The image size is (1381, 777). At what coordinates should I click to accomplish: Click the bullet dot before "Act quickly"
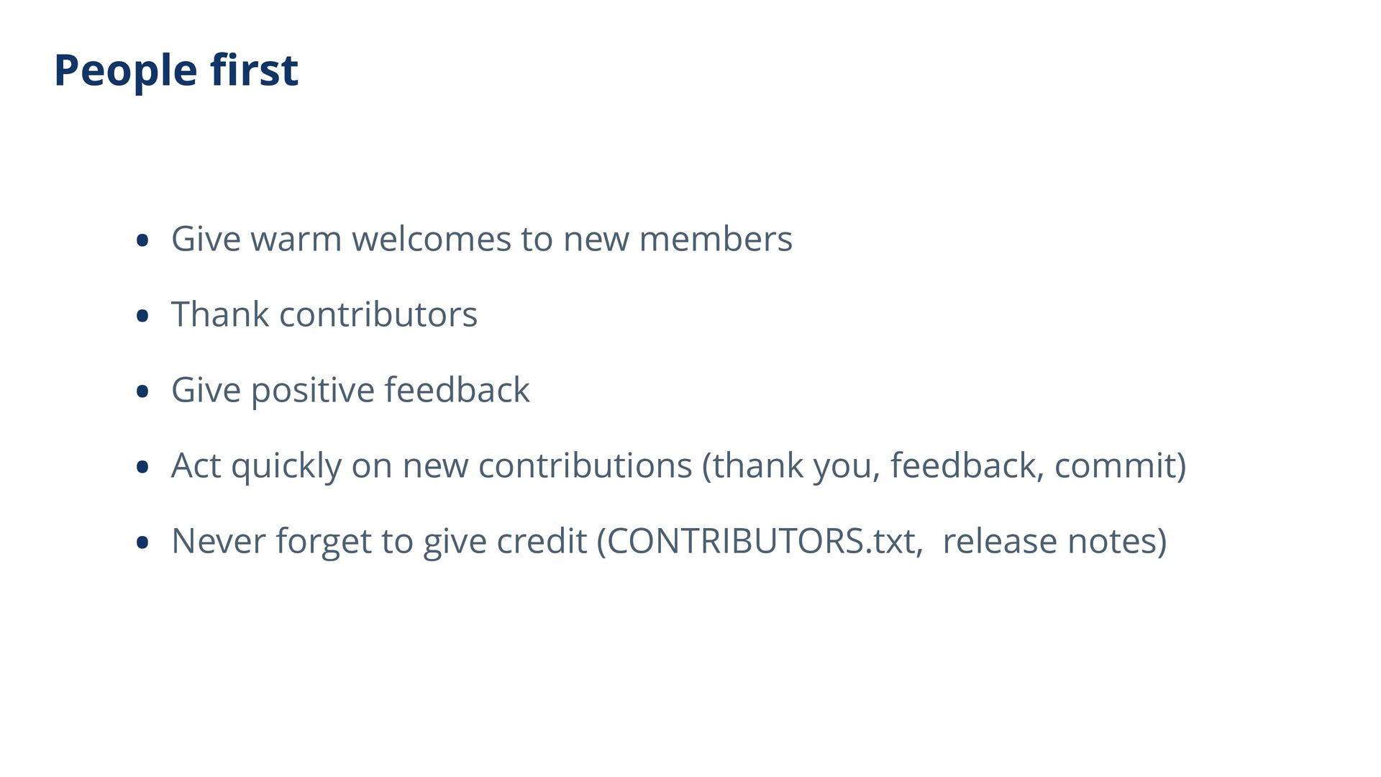pyautogui.click(x=142, y=467)
